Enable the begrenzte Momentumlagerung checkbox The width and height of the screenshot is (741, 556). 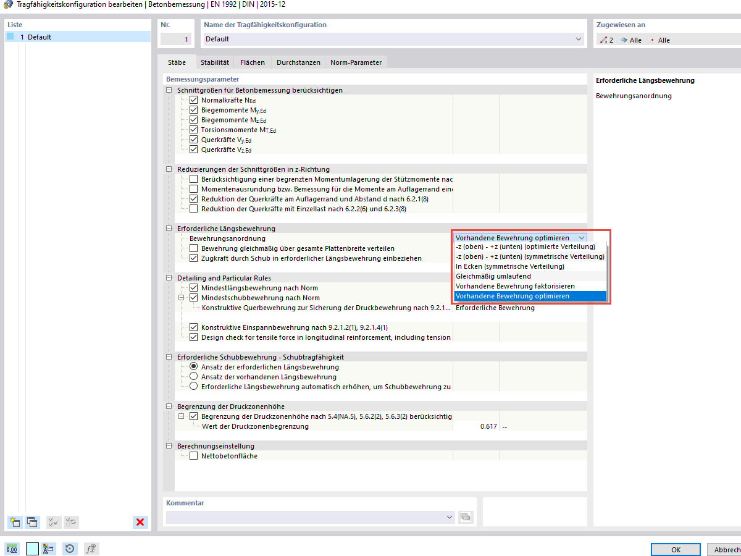click(x=194, y=179)
